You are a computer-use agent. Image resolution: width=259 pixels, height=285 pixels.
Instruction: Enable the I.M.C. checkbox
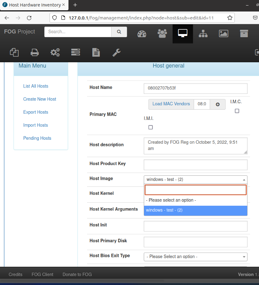pos(237,111)
